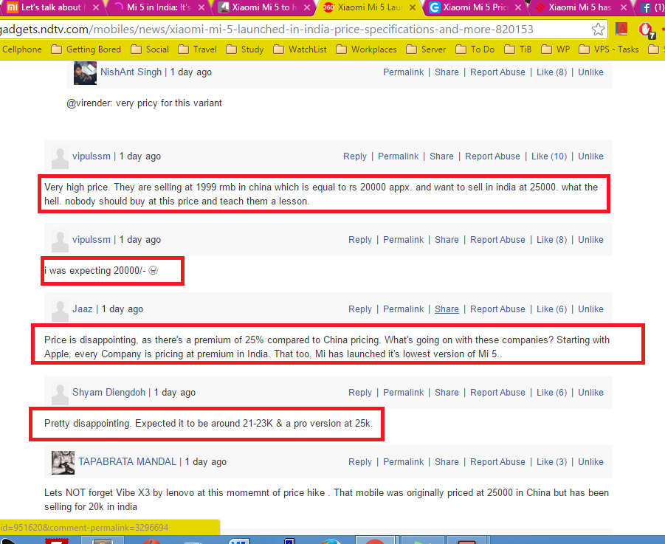Click the bookmark star in address bar
Screen dimensions: 665x544
click(599, 30)
